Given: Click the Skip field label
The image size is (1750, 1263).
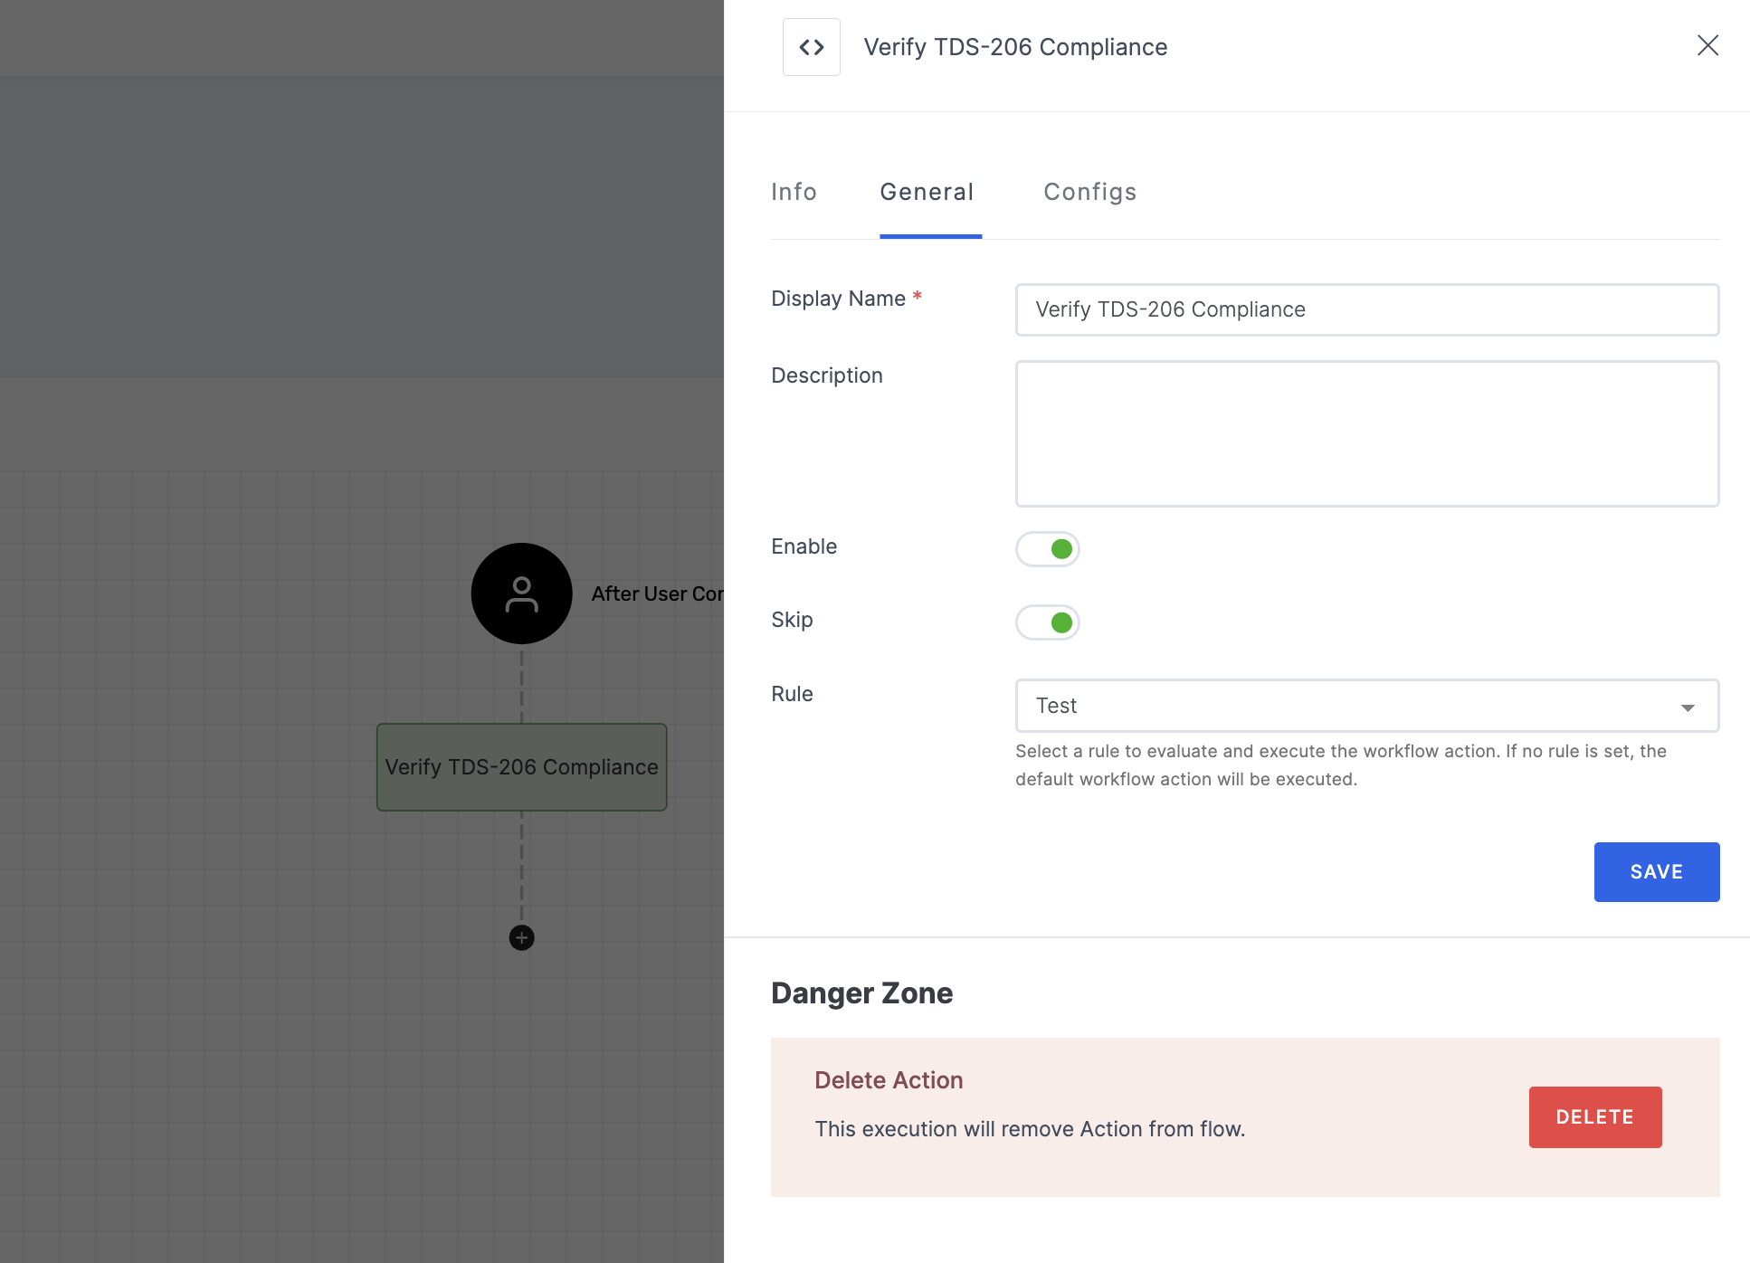Looking at the screenshot, I should pyautogui.click(x=792, y=620).
